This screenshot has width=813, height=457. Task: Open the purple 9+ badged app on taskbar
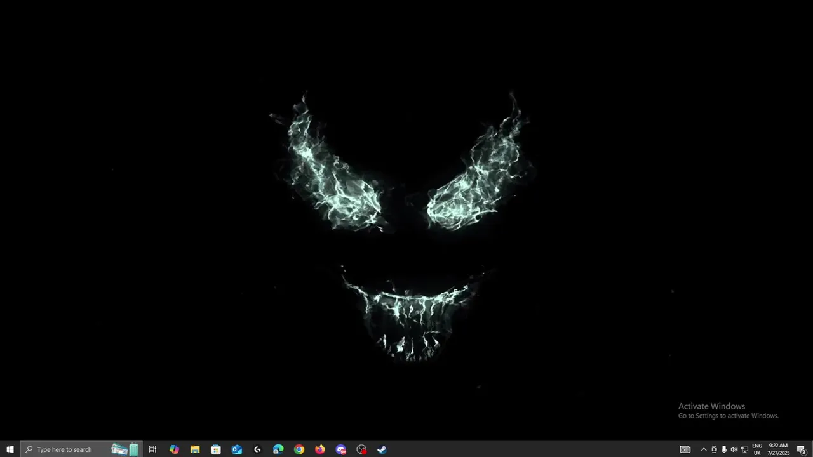[x=341, y=449]
